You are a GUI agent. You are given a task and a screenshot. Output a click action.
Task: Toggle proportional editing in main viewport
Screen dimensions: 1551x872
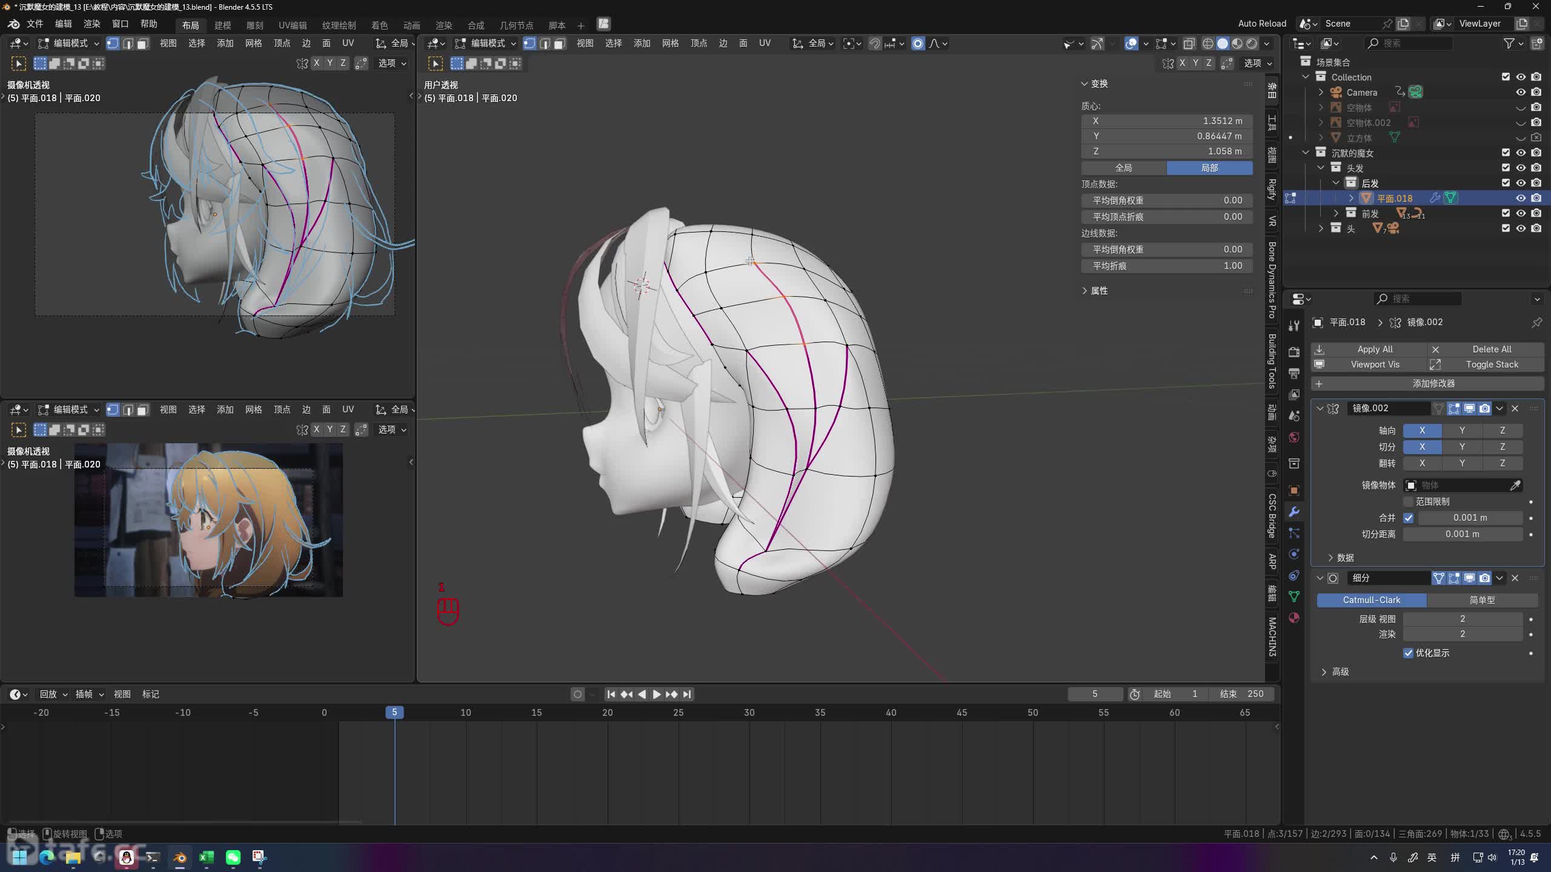coord(918,44)
